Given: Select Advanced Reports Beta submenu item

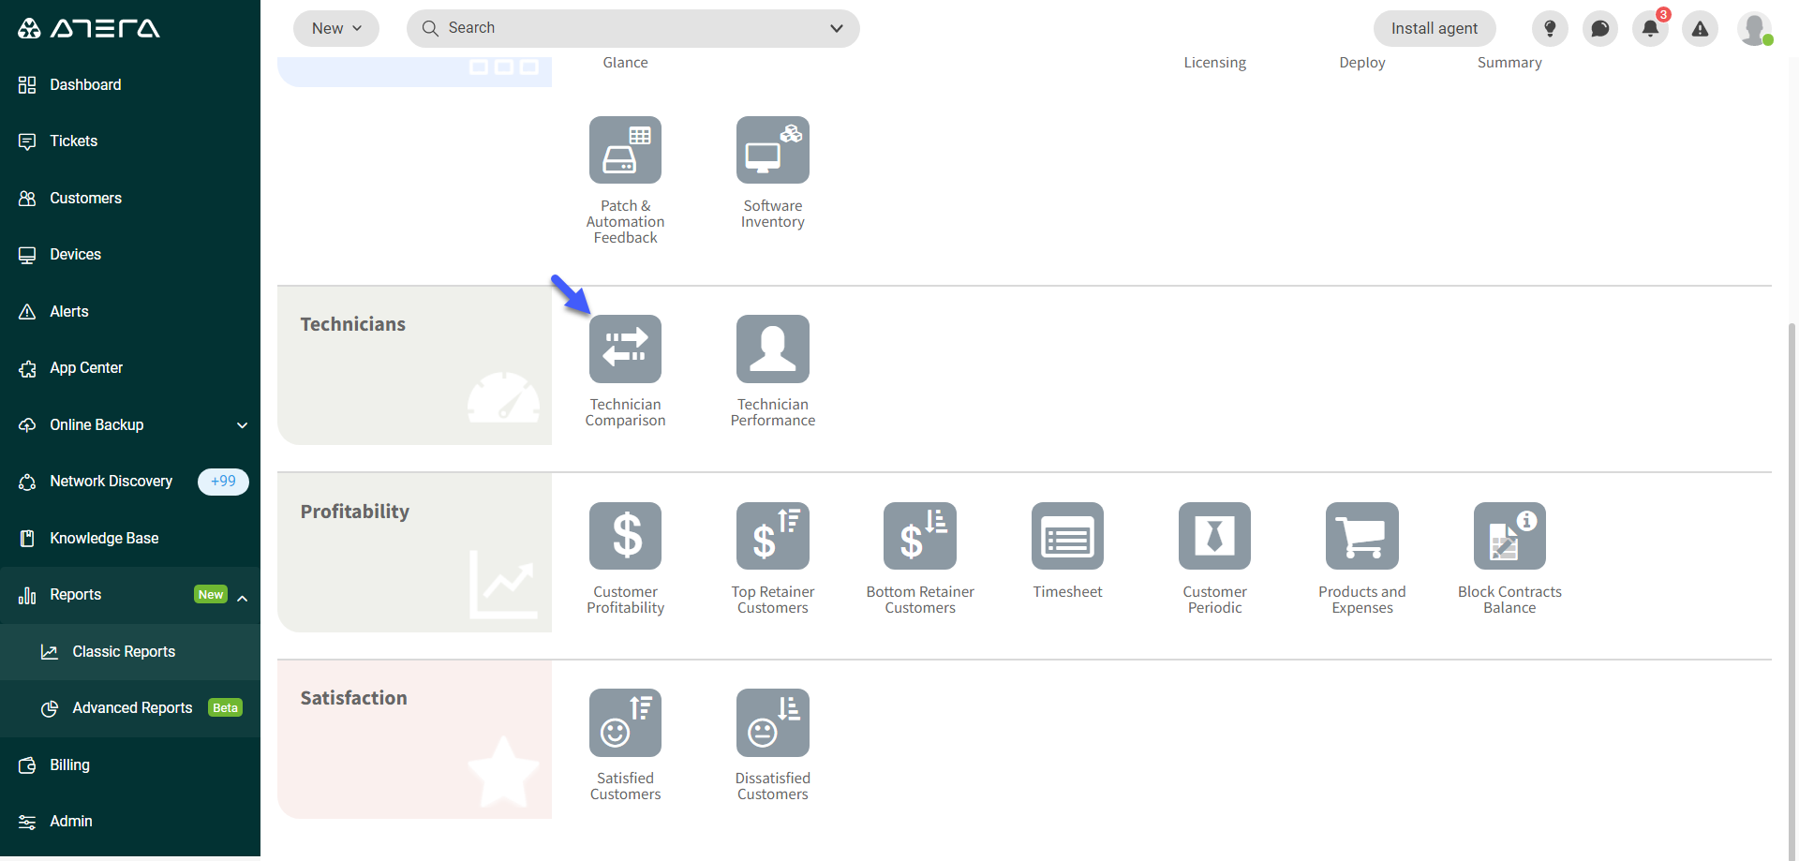Looking at the screenshot, I should (130, 708).
